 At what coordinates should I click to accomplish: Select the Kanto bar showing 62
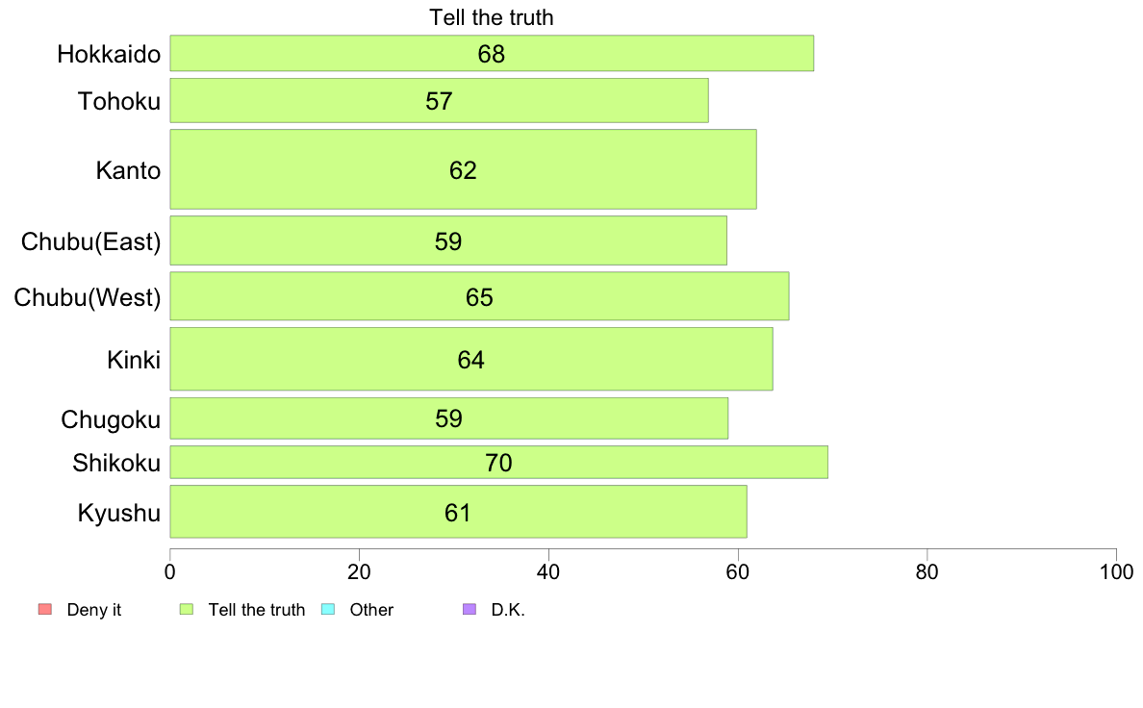click(x=464, y=169)
